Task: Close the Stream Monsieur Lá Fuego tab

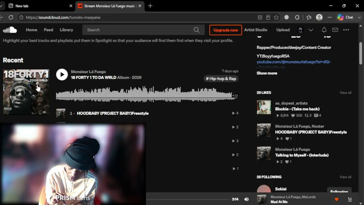Action: tap(140, 6)
